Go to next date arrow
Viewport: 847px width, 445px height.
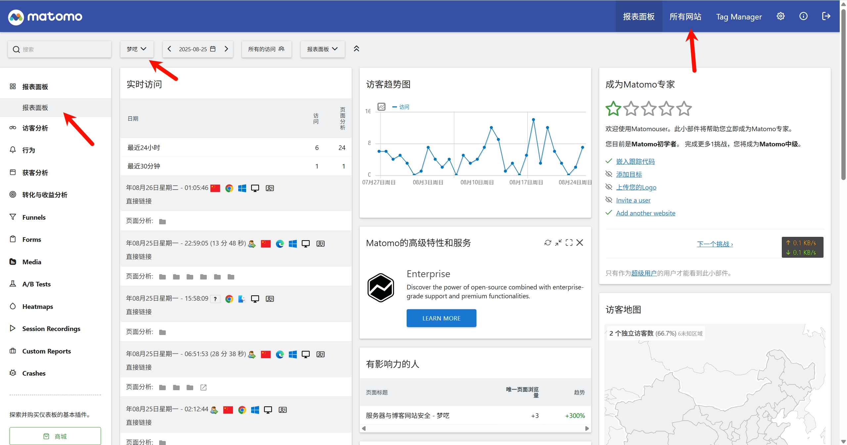(x=226, y=49)
